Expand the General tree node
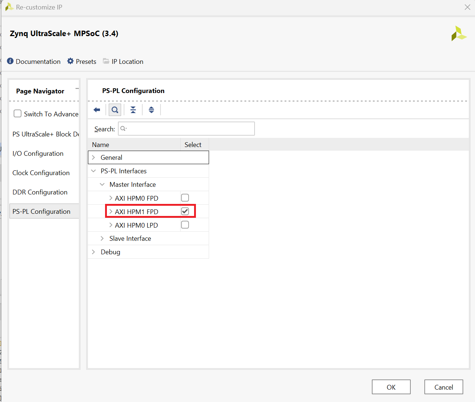 click(93, 157)
